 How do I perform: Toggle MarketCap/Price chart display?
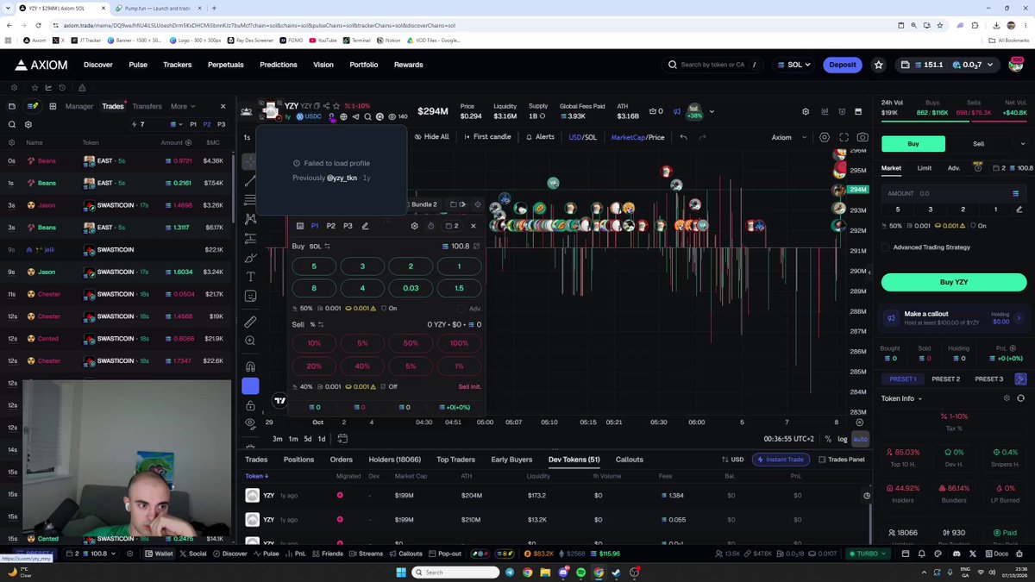pos(637,137)
